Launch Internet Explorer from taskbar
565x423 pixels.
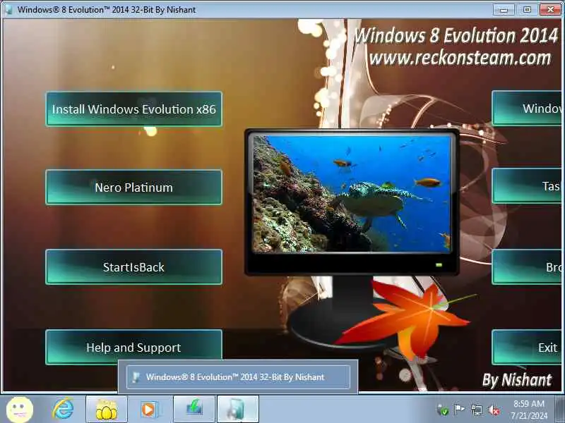[x=63, y=410]
